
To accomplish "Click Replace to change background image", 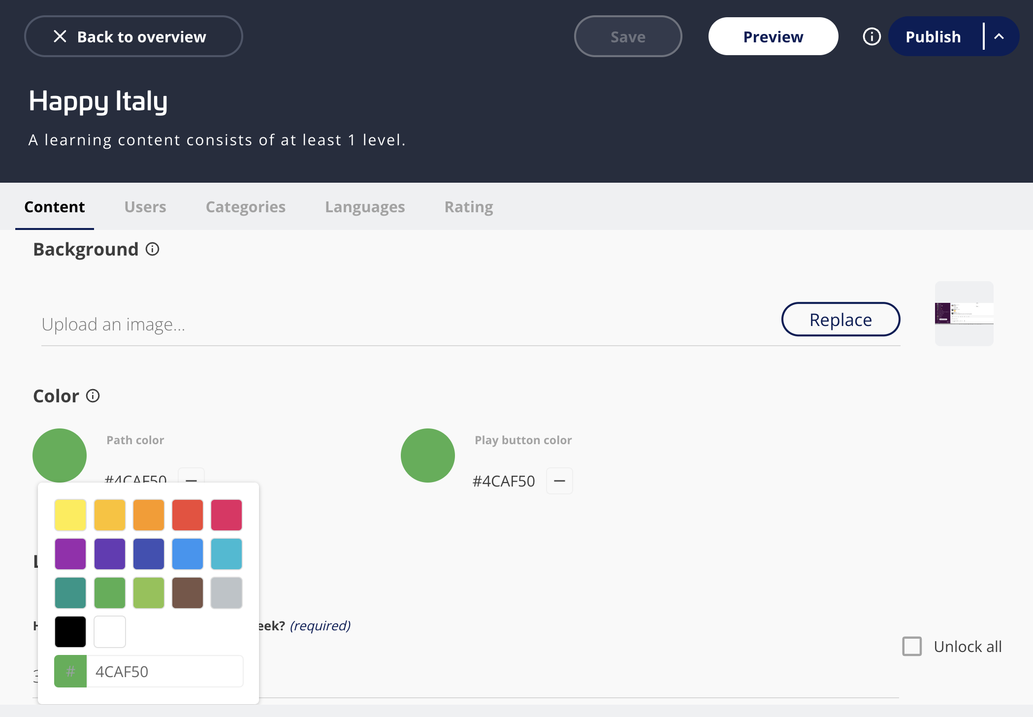I will [840, 320].
